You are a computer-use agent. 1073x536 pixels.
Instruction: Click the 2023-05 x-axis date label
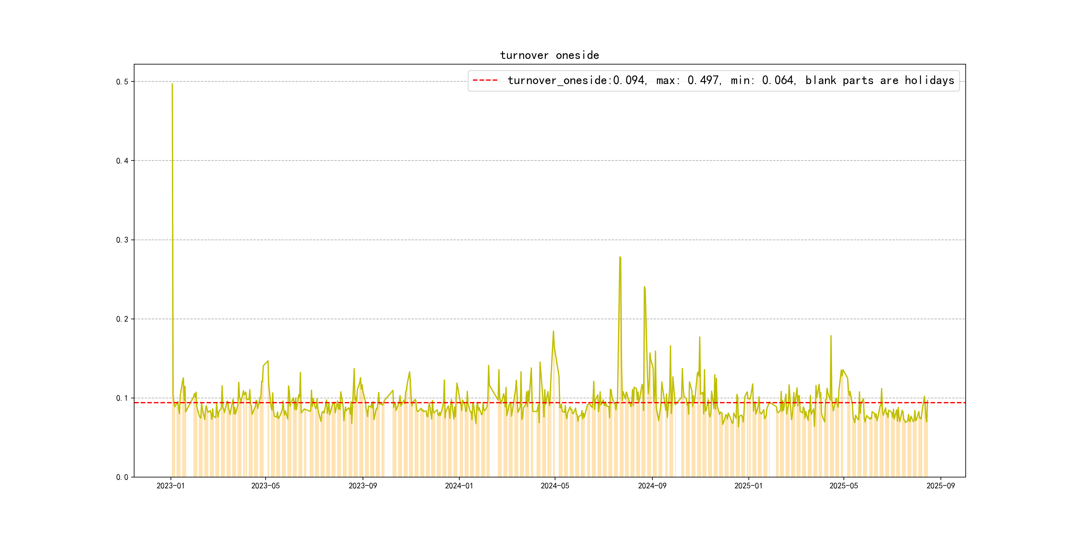click(x=265, y=486)
